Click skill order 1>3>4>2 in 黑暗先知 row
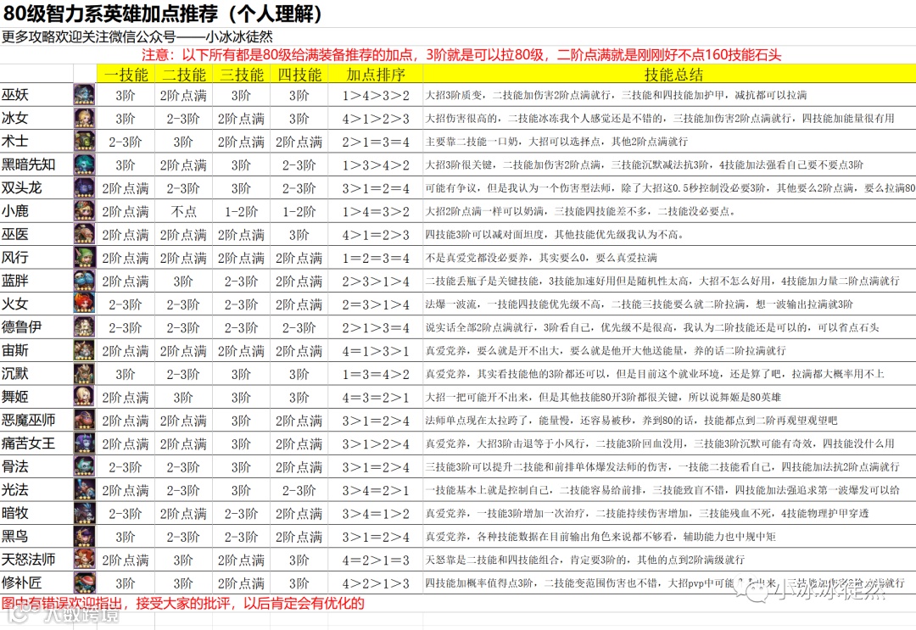 pos(376,165)
